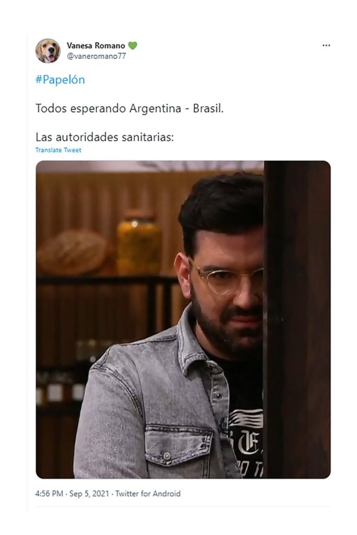Open the three-dot more options menu
The width and height of the screenshot is (357, 535).
pos(326,45)
